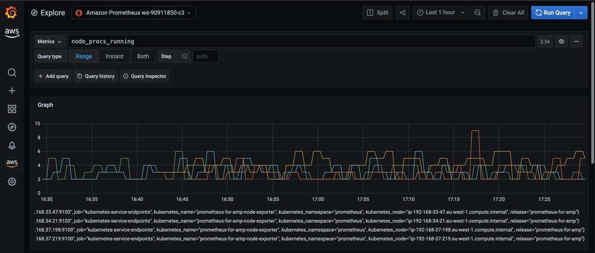Click the Step auto input field
This screenshot has width=595, height=253.
206,56
